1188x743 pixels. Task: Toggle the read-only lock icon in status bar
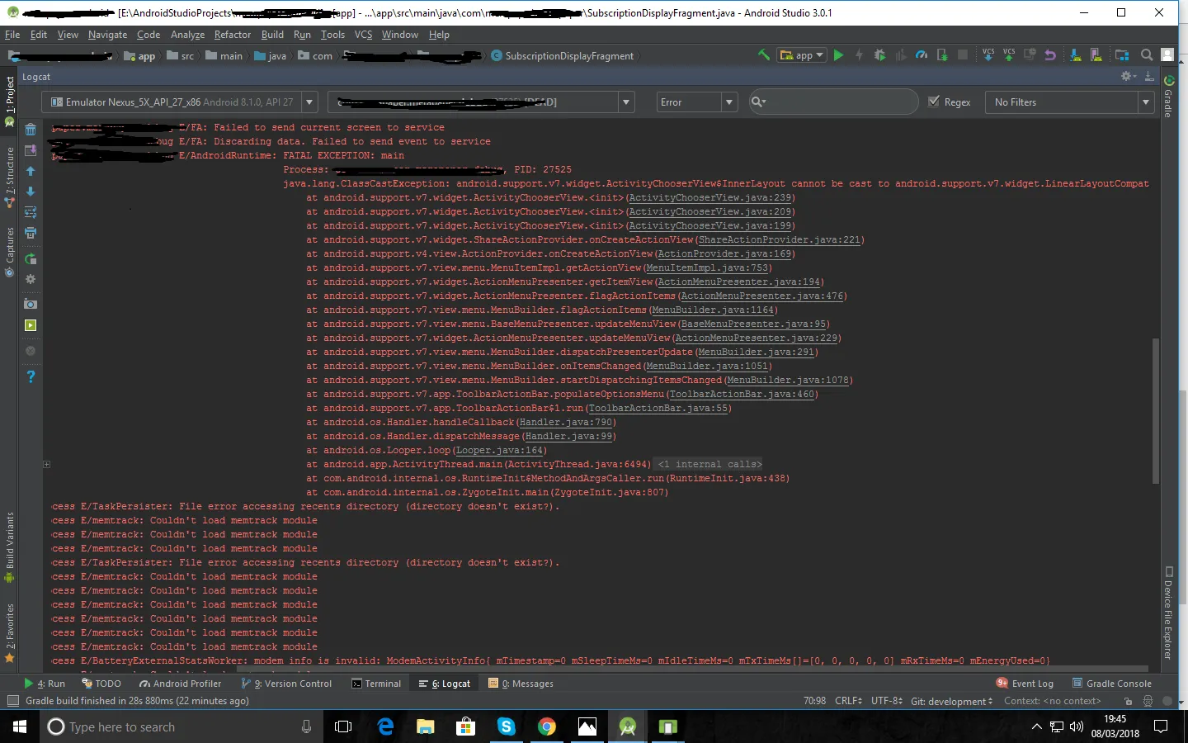[x=1128, y=701]
